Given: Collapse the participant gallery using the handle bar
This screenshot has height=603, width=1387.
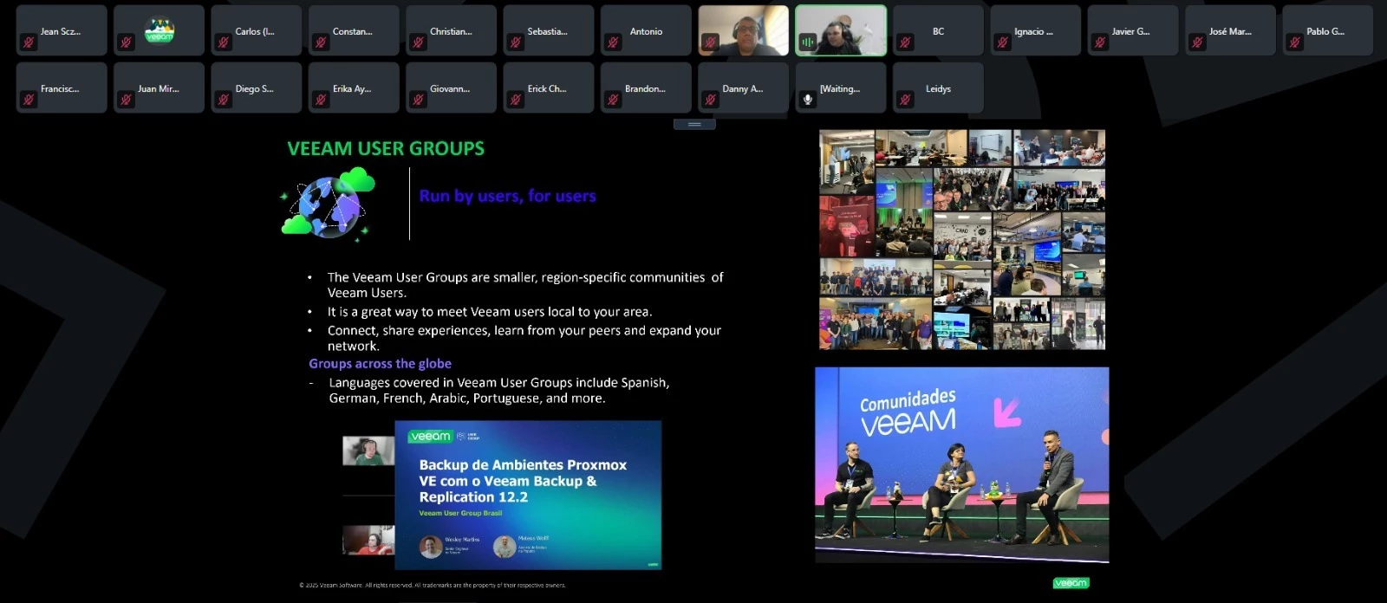Looking at the screenshot, I should (x=694, y=125).
